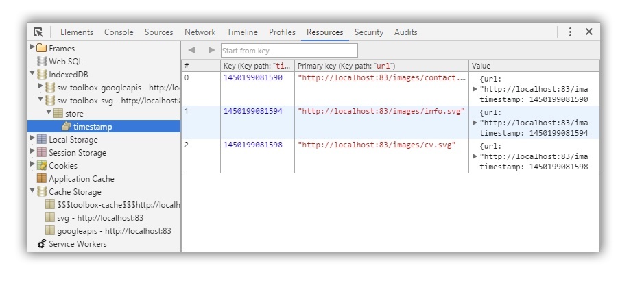Open the DevTools three-dot menu
Viewport: 631px width, 281px height.
tap(570, 32)
